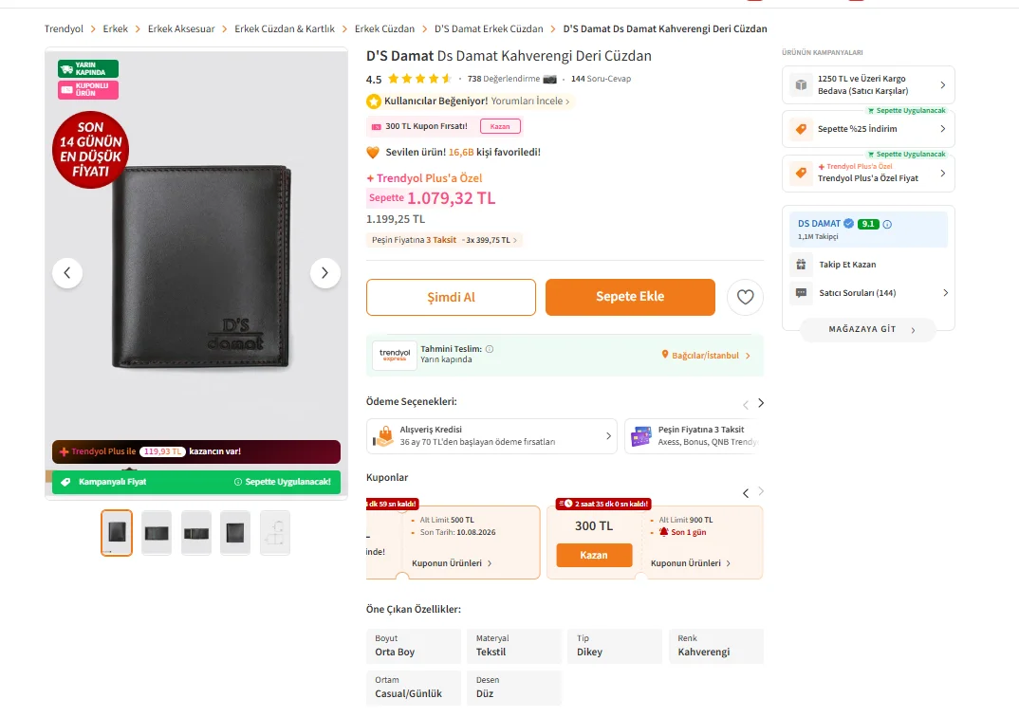Show previous product image with left arrow
Viewport: 1019px width, 717px height.
tap(67, 273)
